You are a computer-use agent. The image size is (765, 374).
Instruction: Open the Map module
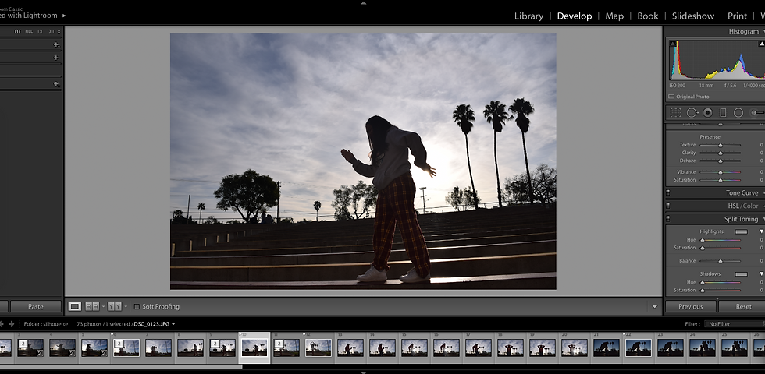pyautogui.click(x=614, y=16)
